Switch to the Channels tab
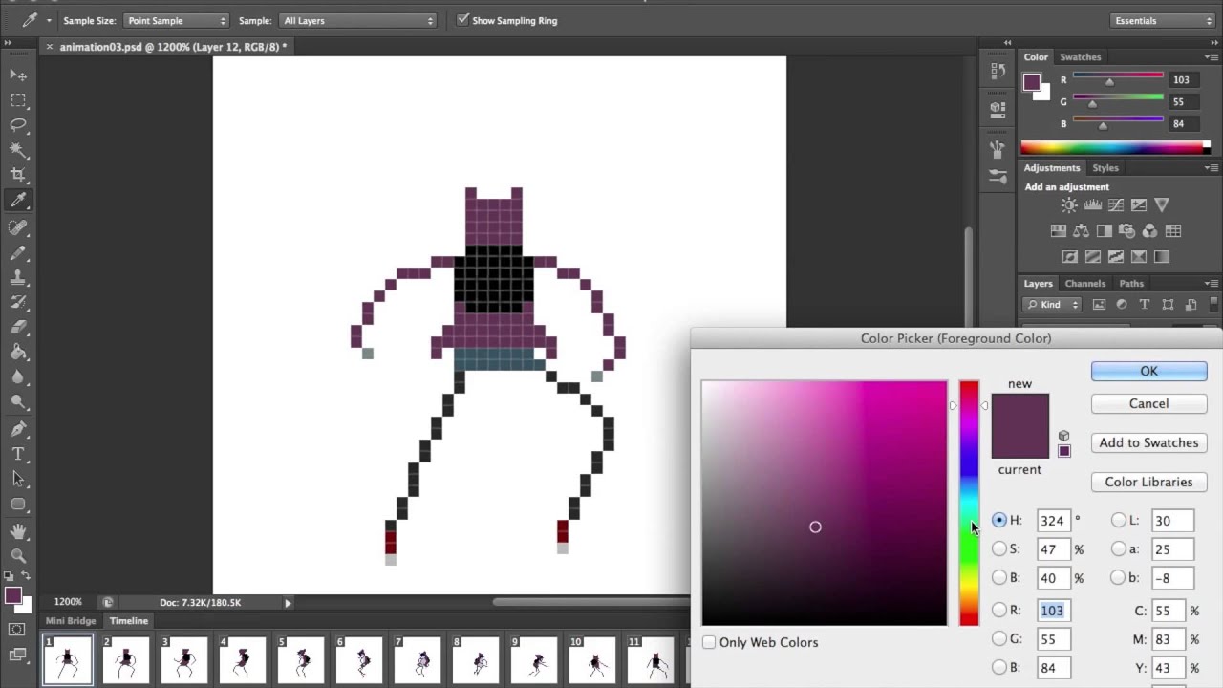 (1085, 283)
